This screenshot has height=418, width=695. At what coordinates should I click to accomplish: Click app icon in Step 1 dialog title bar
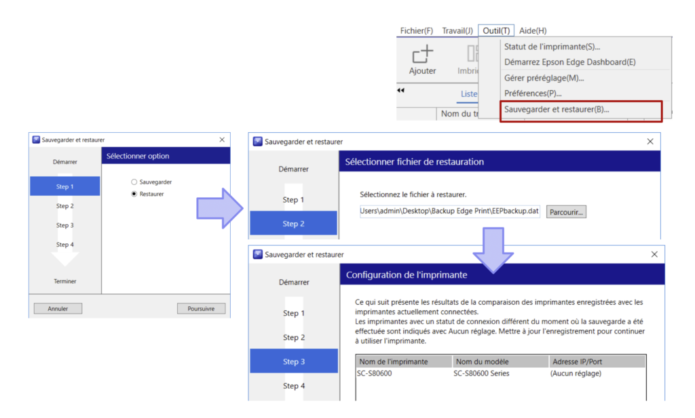(36, 140)
